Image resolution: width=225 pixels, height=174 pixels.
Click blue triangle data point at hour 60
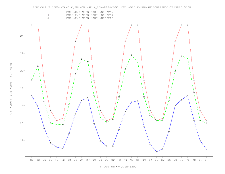157,152
